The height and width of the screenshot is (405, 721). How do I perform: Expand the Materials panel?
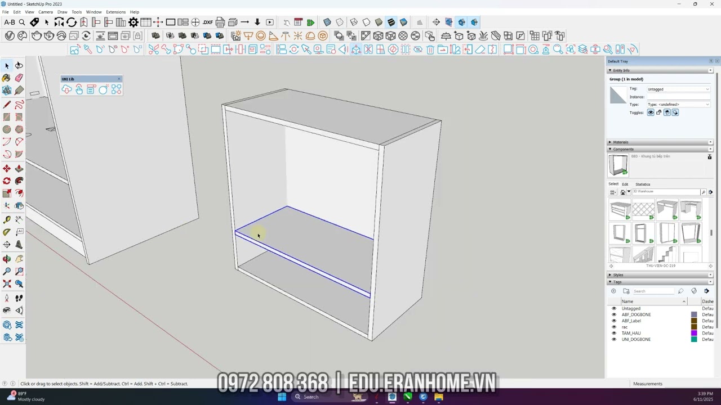point(610,142)
